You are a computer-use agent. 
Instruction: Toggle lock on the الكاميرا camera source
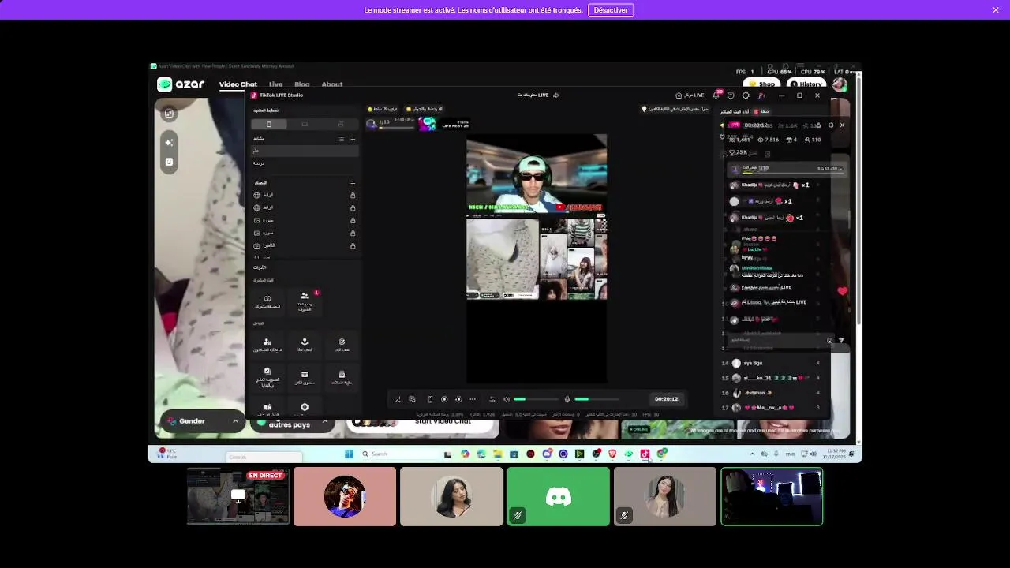tap(353, 245)
